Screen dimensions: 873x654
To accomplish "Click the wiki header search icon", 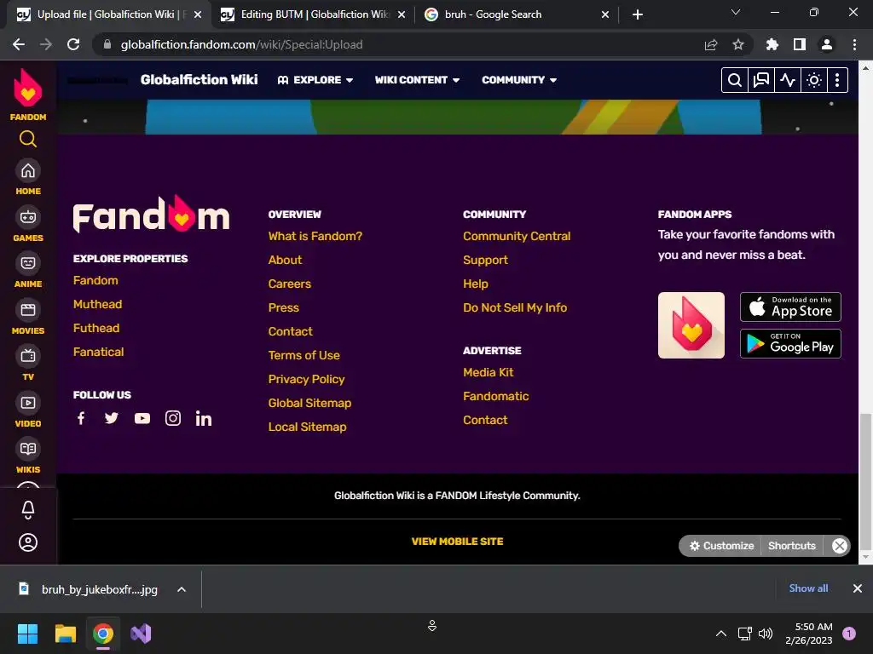I will click(x=735, y=80).
